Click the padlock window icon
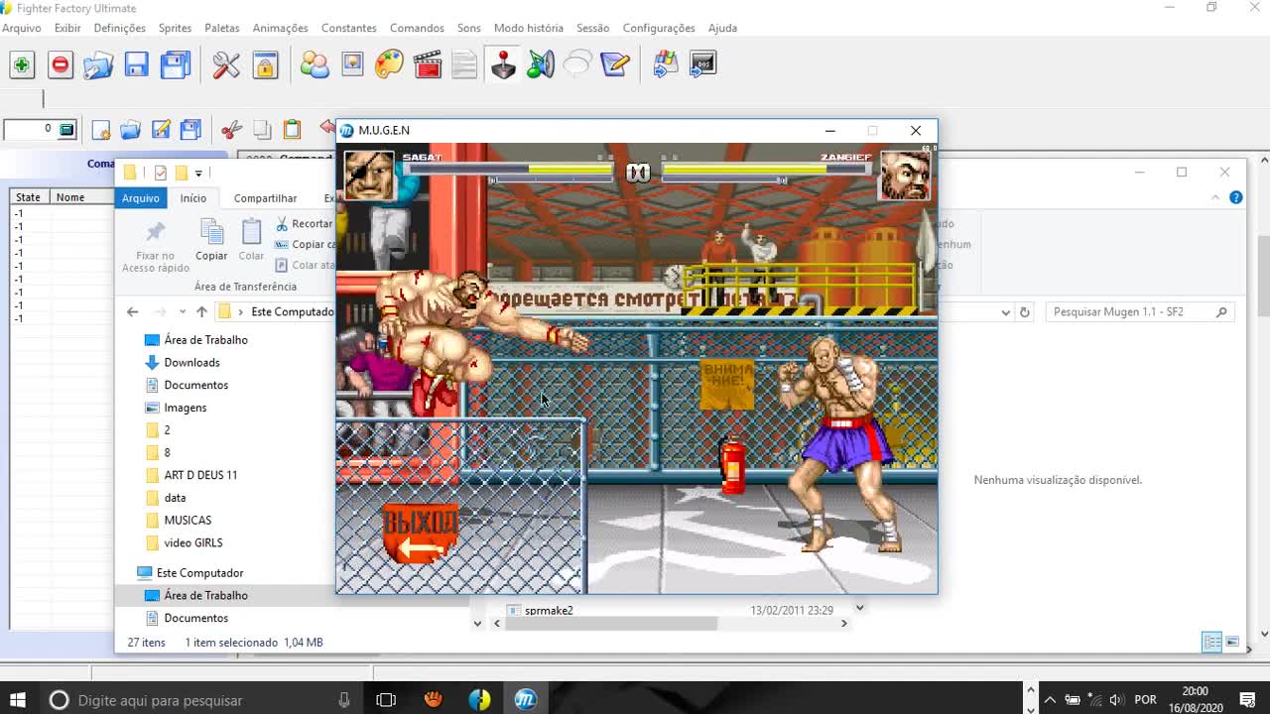Viewport: 1270px width, 714px height. [x=265, y=65]
